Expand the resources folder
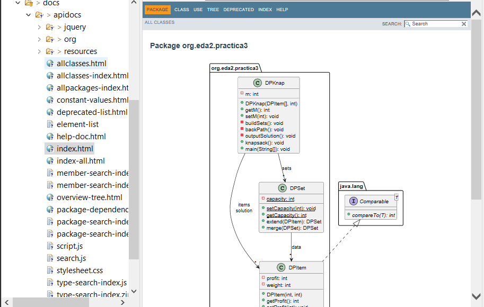The width and height of the screenshot is (484, 307). coord(39,51)
